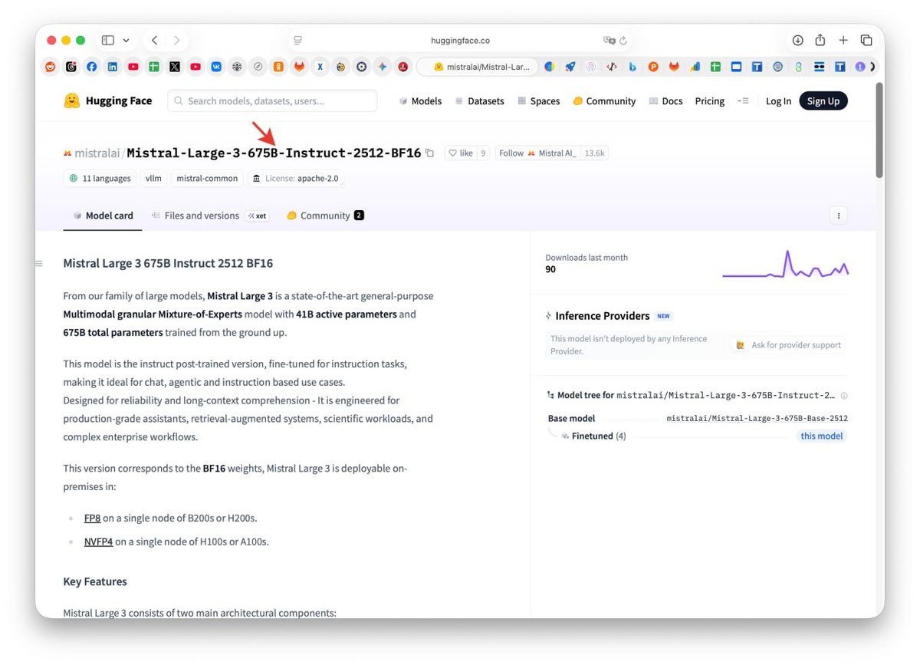This screenshot has height=665, width=920.
Task: Copy model name with clipboard icon
Action: [x=430, y=153]
